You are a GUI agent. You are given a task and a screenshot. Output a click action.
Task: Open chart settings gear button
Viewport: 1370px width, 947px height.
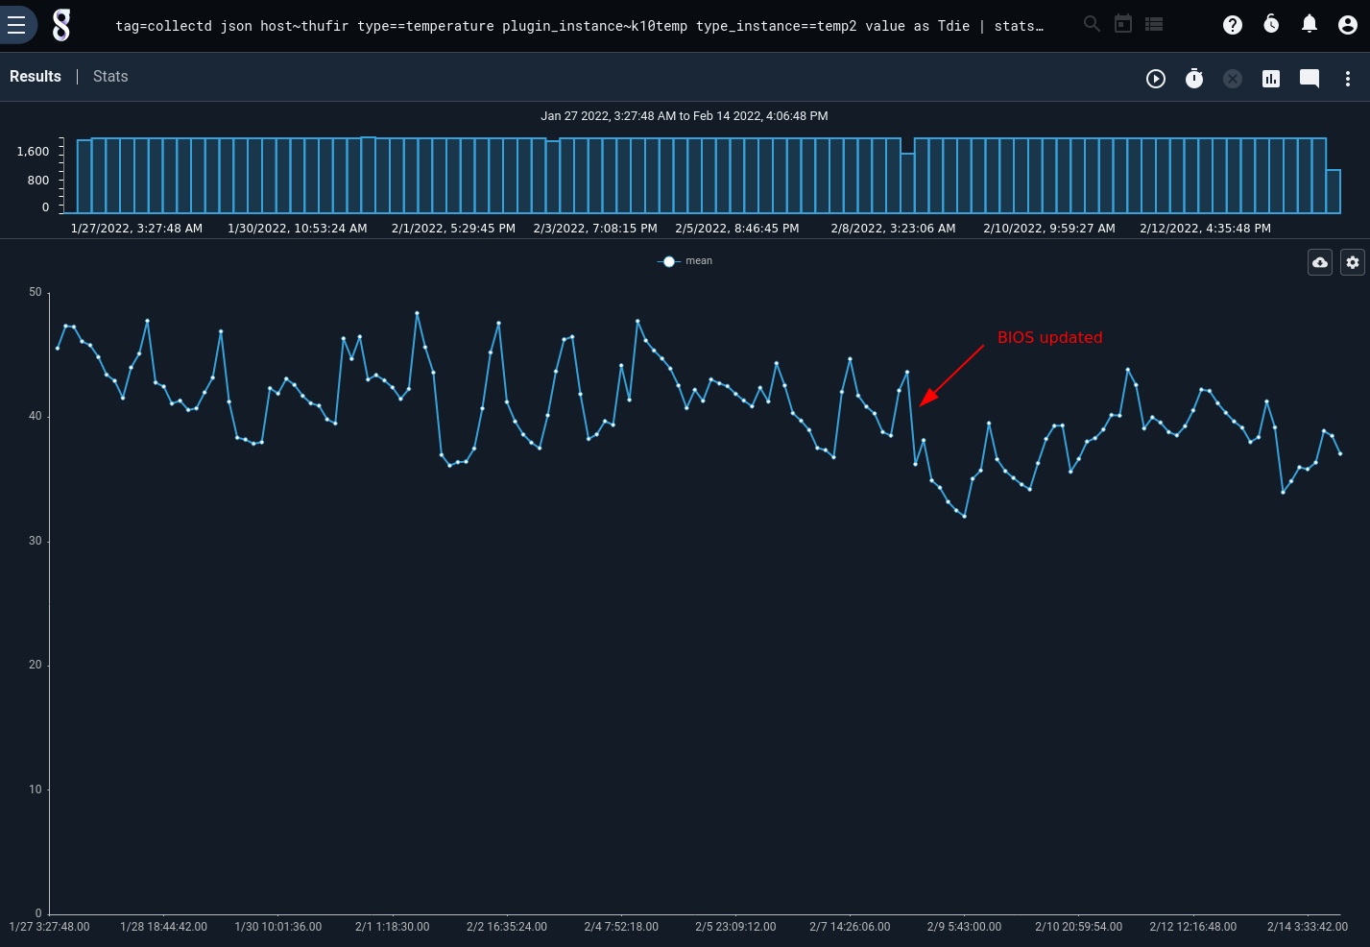(1353, 262)
